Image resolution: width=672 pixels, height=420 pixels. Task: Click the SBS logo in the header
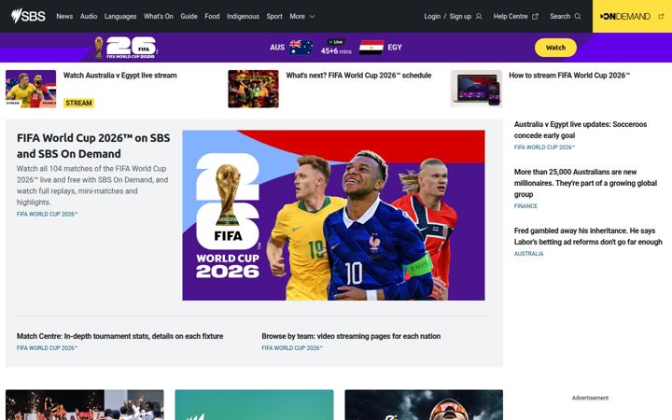pos(28,16)
